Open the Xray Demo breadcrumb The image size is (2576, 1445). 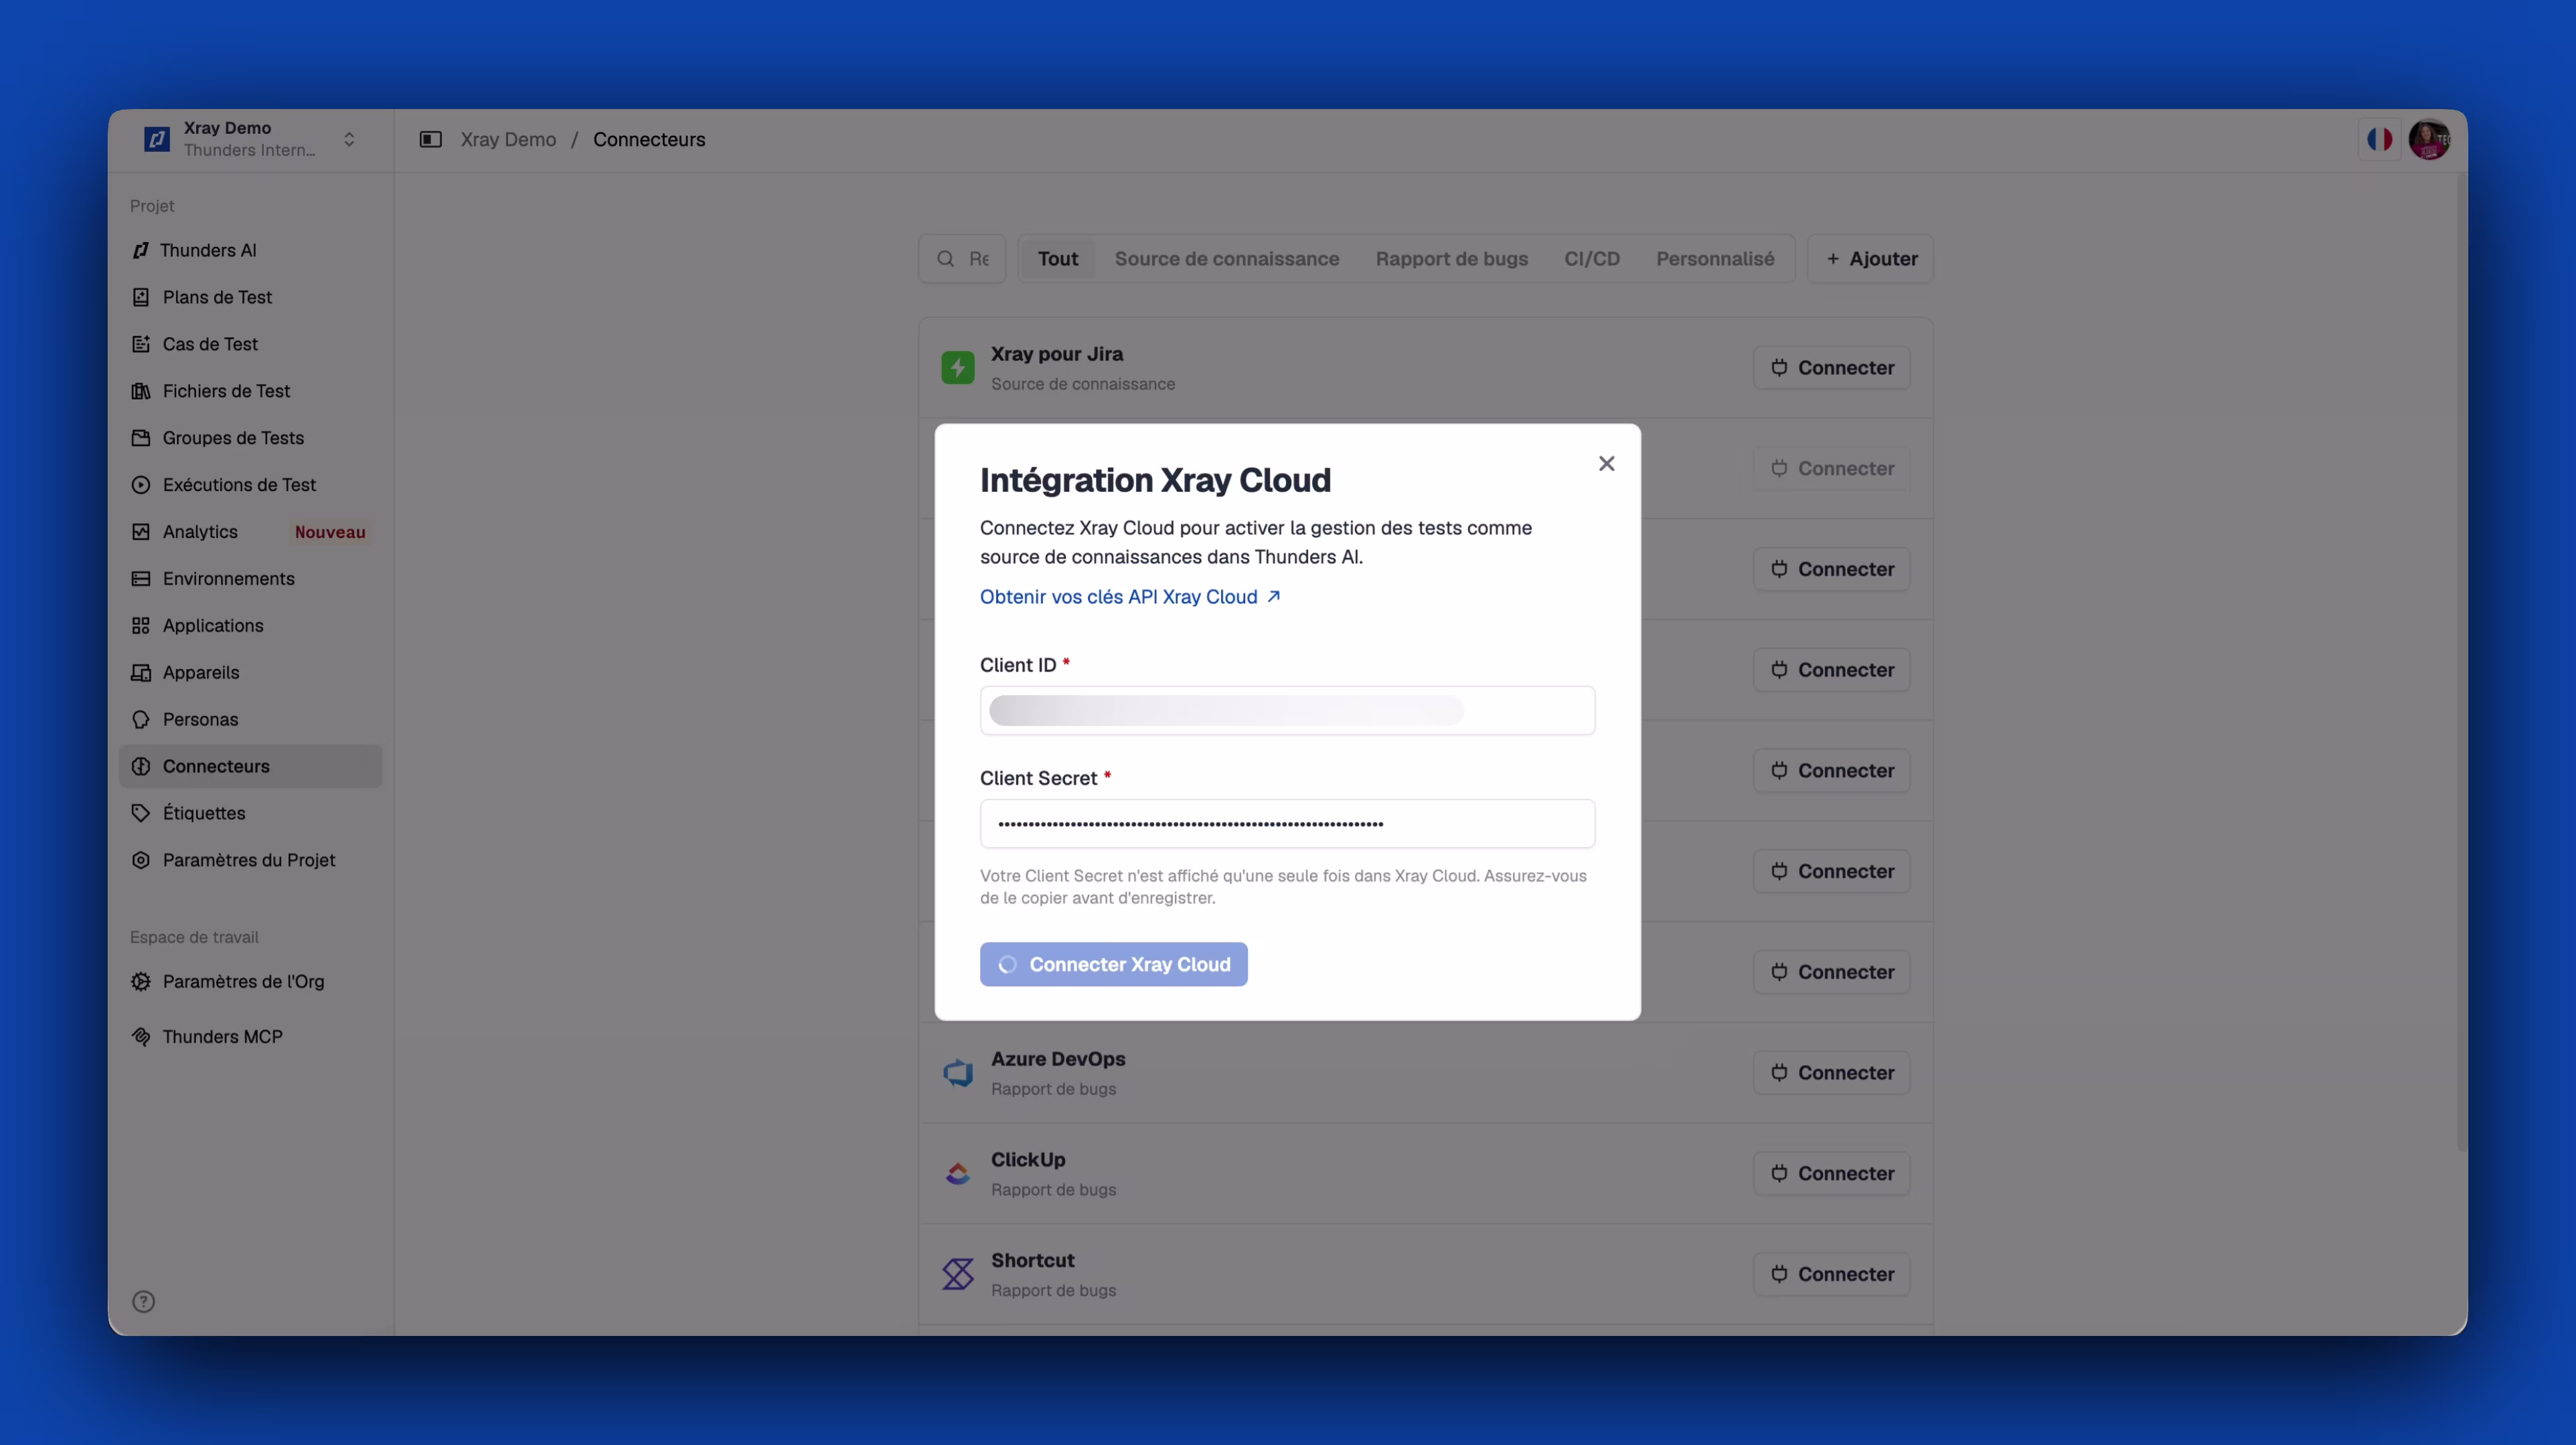pyautogui.click(x=508, y=140)
